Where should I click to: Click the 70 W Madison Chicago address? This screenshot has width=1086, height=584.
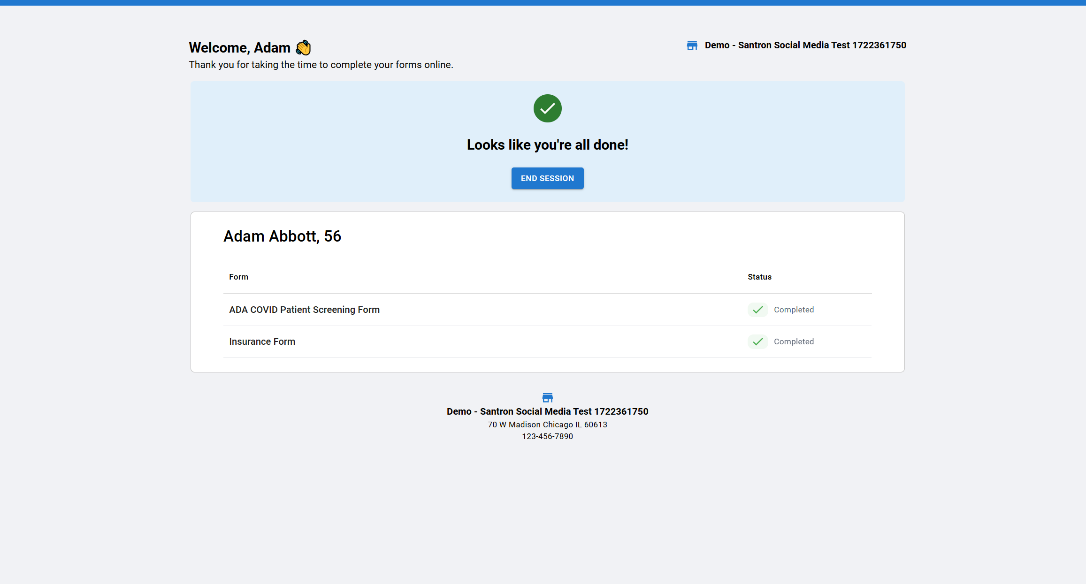pos(547,425)
